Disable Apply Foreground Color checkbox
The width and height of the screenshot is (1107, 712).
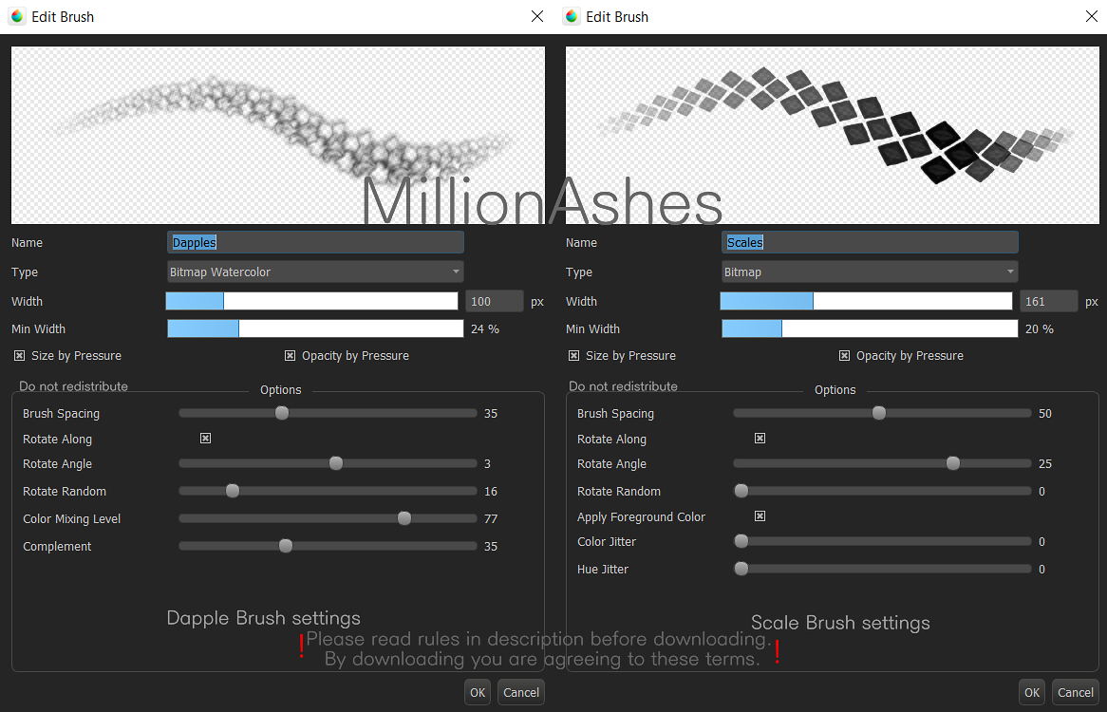tap(760, 515)
